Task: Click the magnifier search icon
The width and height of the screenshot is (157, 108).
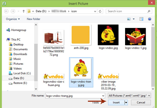Action: 149,11
